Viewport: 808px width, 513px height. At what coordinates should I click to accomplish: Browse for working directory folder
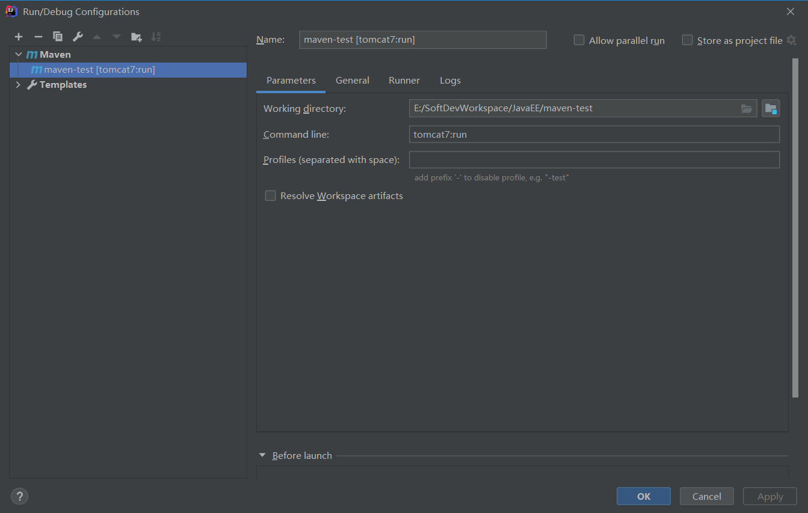coord(747,109)
